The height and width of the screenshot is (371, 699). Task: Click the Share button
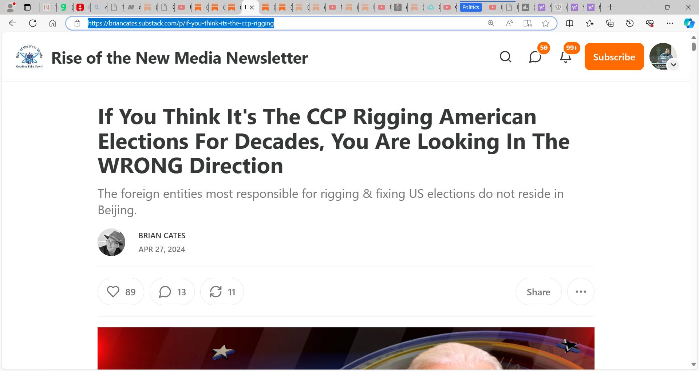point(538,292)
